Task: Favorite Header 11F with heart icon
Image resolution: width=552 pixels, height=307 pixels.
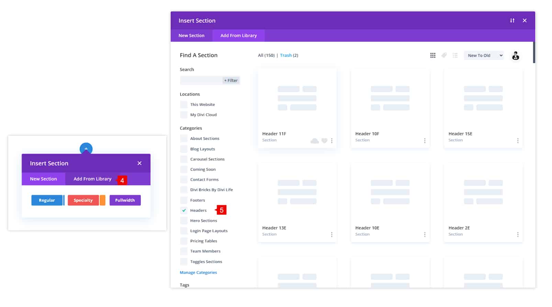Action: click(324, 141)
